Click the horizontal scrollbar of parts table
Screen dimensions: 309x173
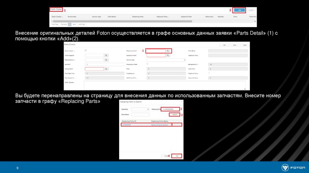(x=123, y=21)
